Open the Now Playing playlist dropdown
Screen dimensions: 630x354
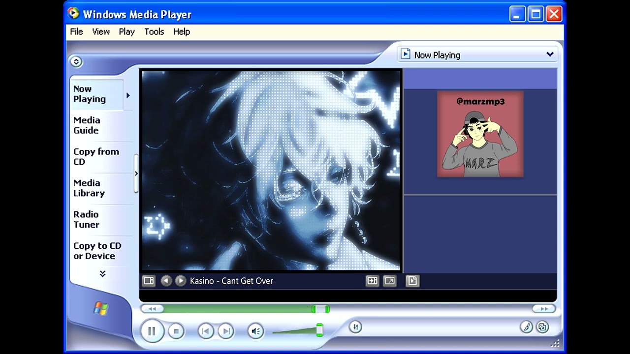coord(550,55)
